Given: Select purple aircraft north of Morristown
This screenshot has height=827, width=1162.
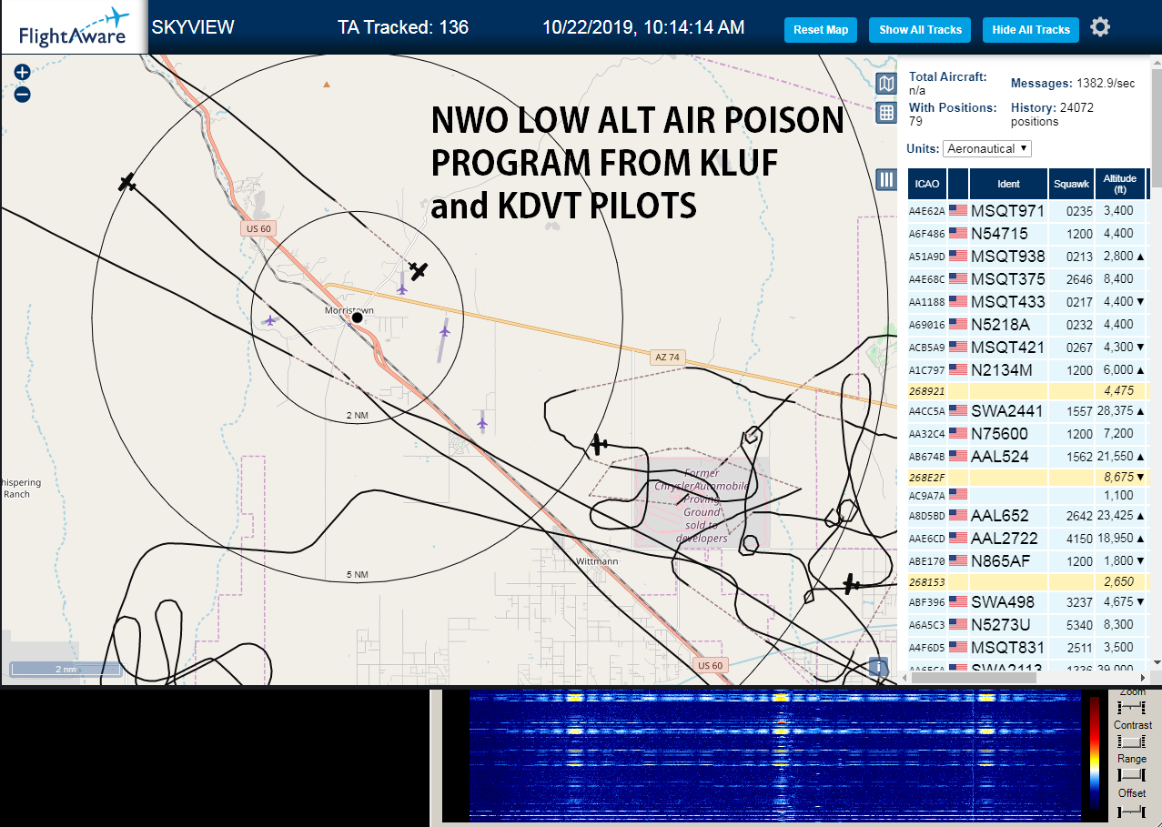Looking at the screenshot, I should point(401,287).
